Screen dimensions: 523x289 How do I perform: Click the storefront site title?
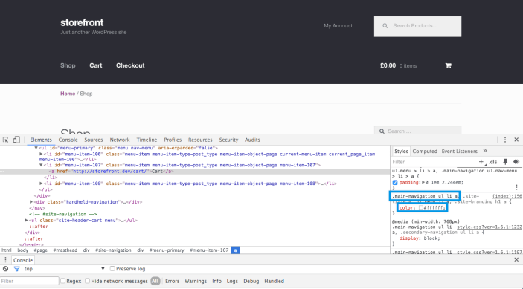(82, 22)
